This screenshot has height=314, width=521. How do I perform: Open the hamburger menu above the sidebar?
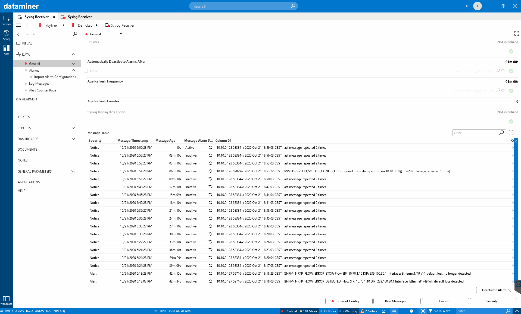18,25
